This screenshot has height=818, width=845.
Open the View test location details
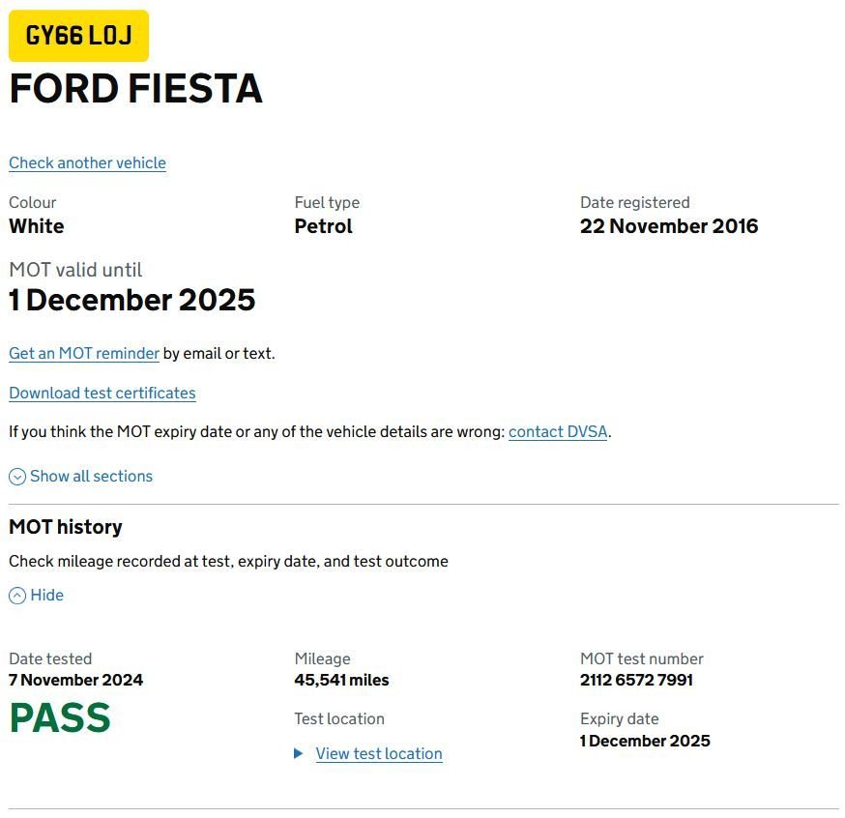click(x=379, y=753)
